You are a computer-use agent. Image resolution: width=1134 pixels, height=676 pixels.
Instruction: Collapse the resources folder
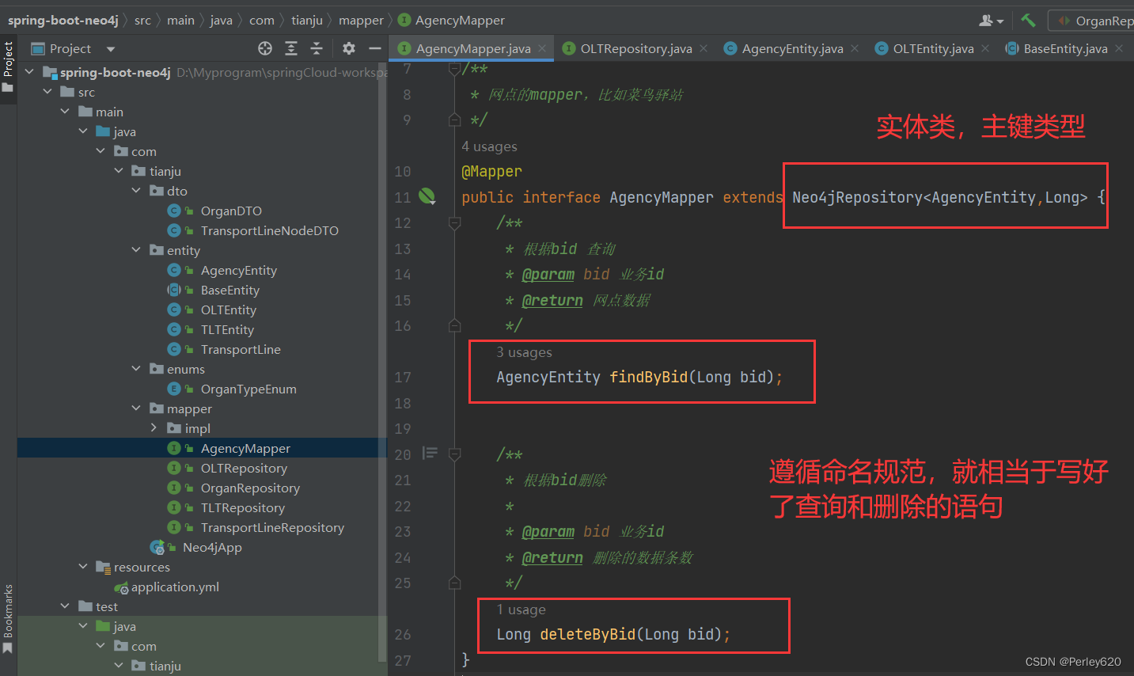(x=83, y=567)
